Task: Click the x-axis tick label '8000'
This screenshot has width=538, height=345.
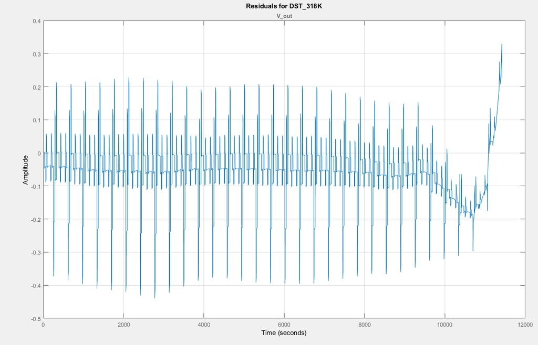Action: [x=365, y=325]
